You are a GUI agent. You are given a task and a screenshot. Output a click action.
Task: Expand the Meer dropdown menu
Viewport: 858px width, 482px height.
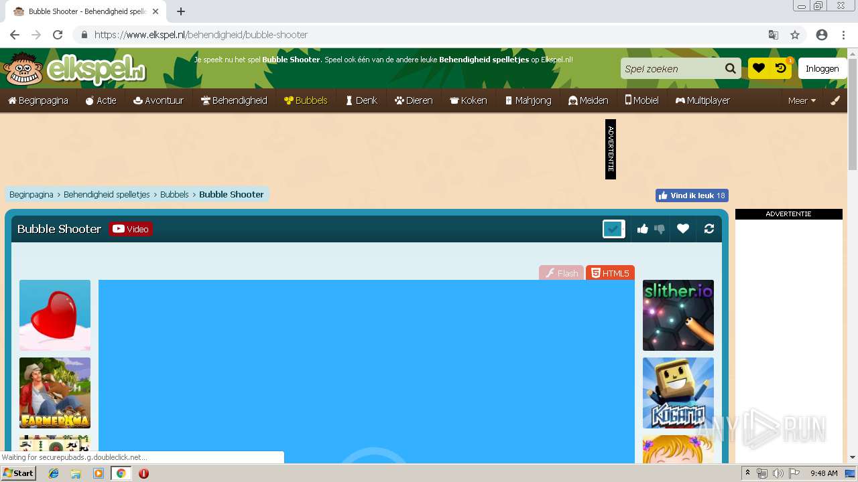(802, 100)
